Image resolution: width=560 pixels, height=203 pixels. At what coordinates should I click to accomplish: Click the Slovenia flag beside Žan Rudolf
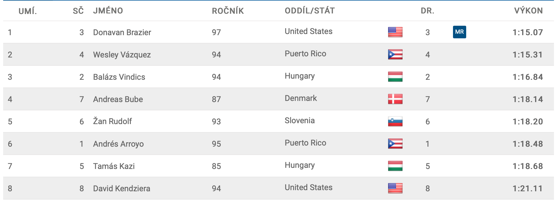coord(395,121)
